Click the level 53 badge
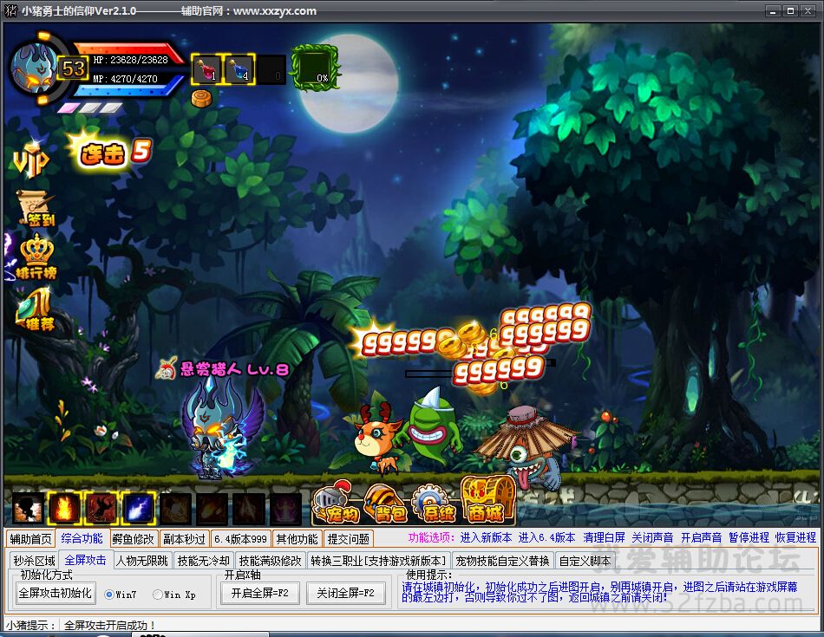This screenshot has width=824, height=637. [73, 68]
